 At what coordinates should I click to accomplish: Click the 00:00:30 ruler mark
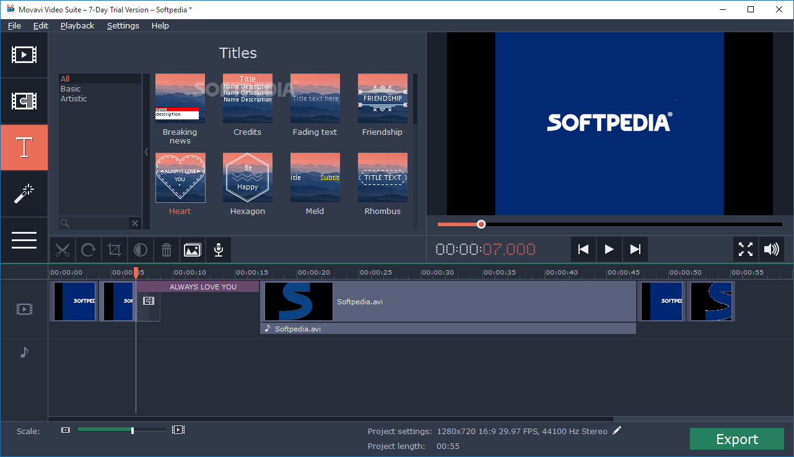(437, 273)
